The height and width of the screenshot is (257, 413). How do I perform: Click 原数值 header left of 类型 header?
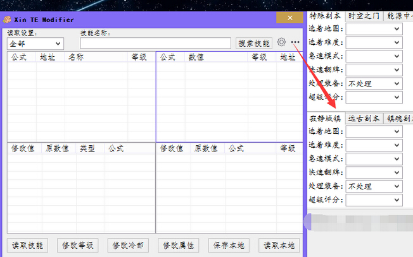59,148
